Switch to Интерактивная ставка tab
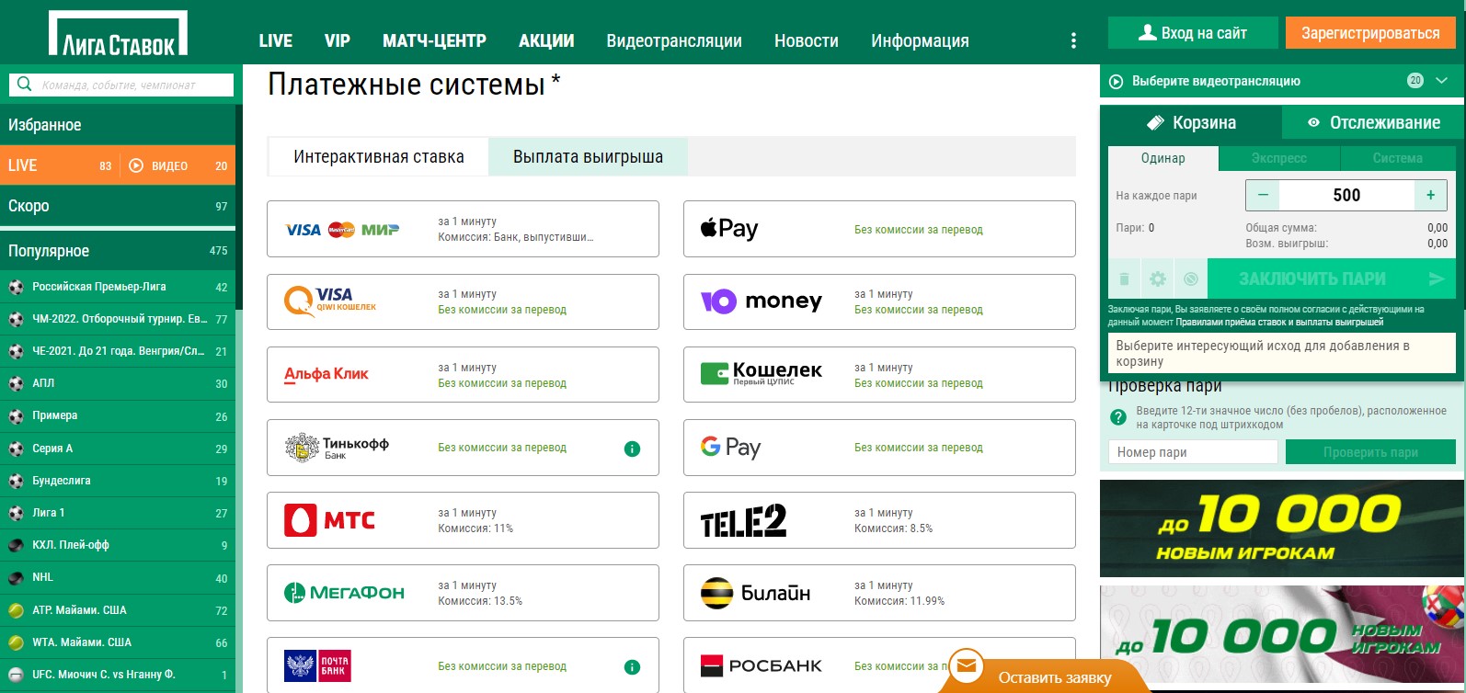The height and width of the screenshot is (693, 1466). pyautogui.click(x=378, y=156)
